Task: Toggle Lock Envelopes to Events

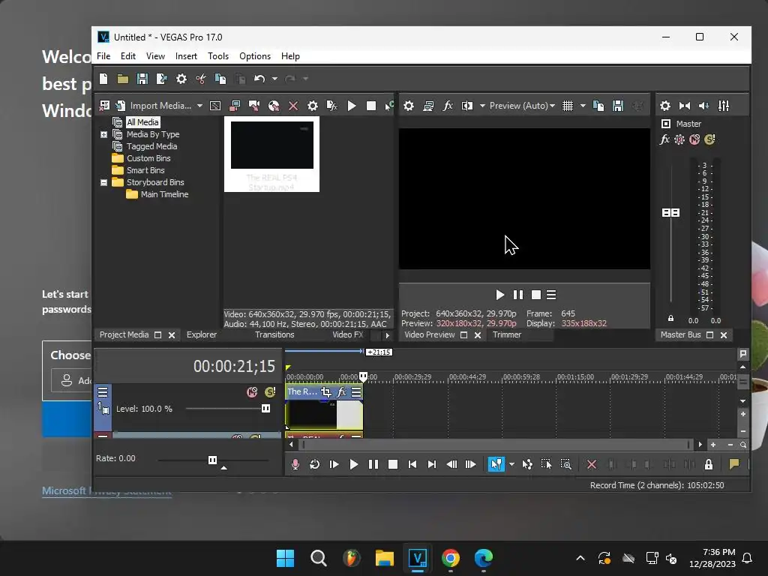Action: pyautogui.click(x=709, y=464)
